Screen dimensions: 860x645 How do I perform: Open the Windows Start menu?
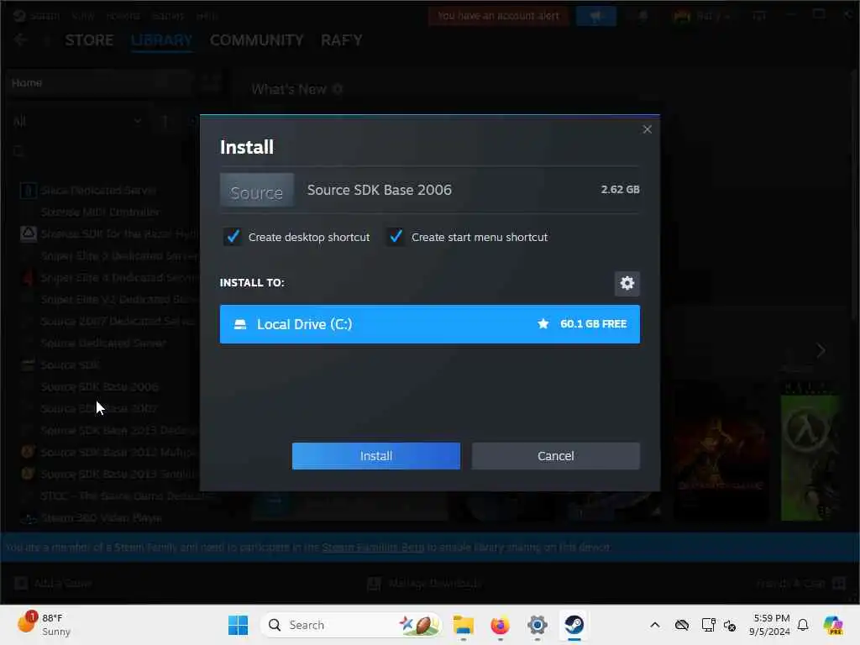pyautogui.click(x=238, y=625)
